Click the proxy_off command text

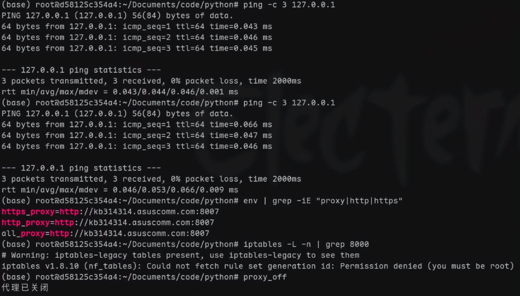265,277
